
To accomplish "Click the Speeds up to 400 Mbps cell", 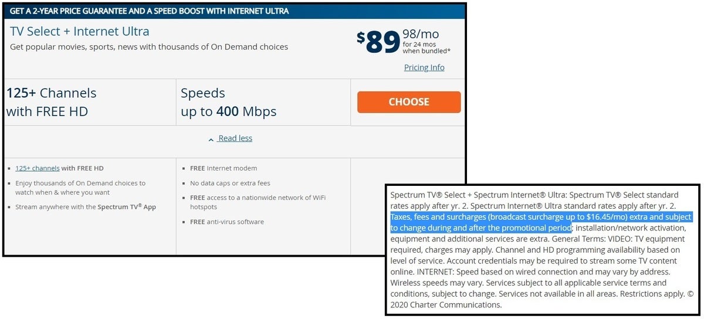I will [x=263, y=102].
